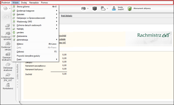This screenshot has width=174, height=105.
Task: Click the Dochód label
Action: click(29, 74)
